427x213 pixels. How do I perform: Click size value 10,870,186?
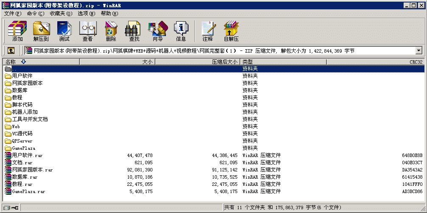pos(140,177)
